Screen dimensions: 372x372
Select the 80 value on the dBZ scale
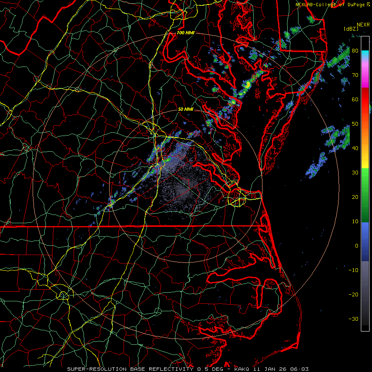pyautogui.click(x=355, y=50)
